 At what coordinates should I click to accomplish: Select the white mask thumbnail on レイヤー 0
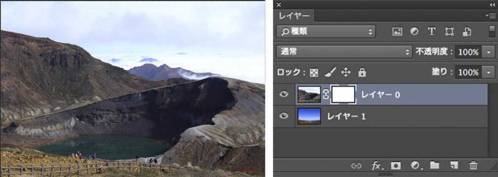point(343,95)
